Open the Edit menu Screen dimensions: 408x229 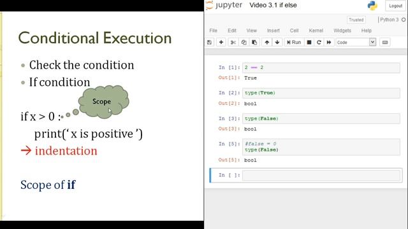(x=232, y=31)
